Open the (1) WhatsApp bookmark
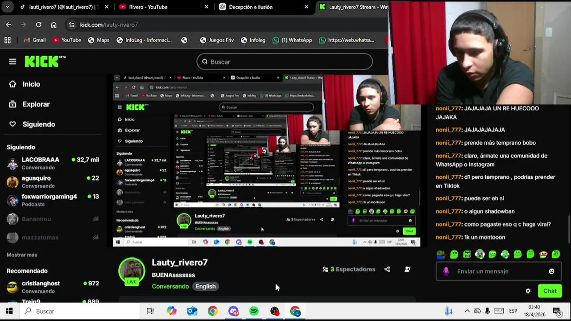This screenshot has height=321, width=571. (x=292, y=40)
